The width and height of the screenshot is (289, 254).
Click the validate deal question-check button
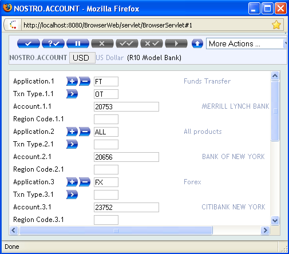pyautogui.click(x=53, y=43)
